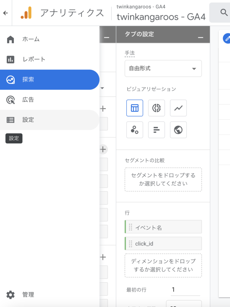
Task: Open the ホーム navigation item
Action: coord(49,39)
